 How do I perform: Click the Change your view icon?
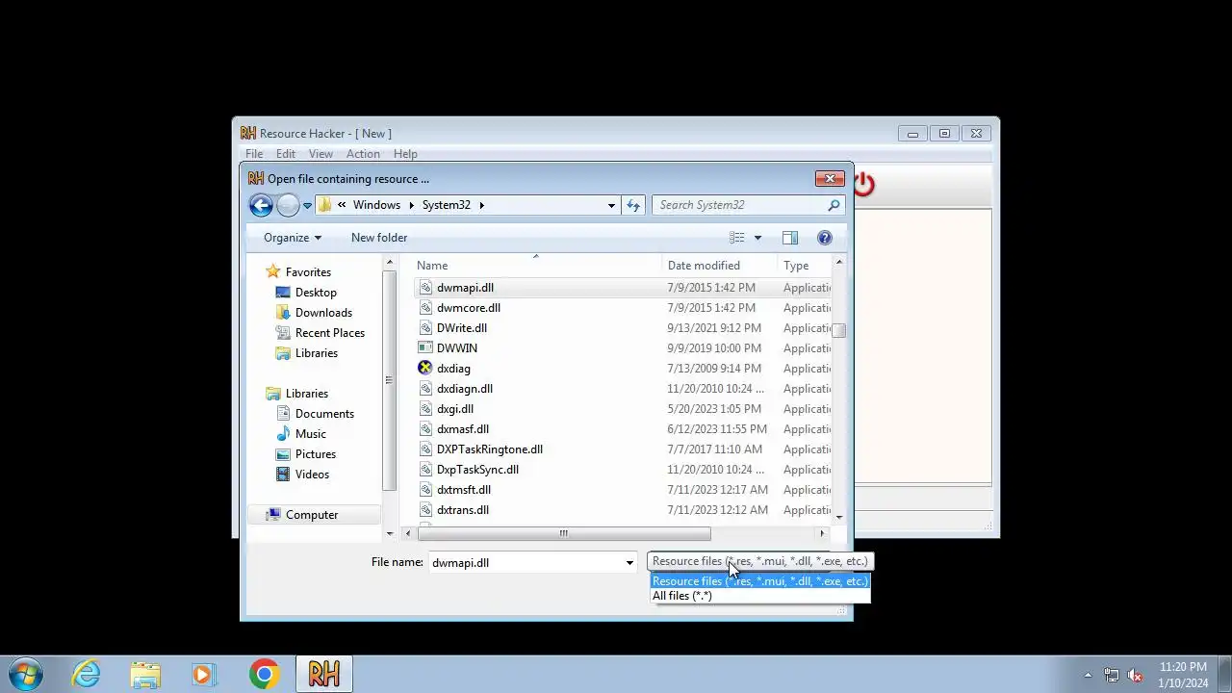pos(737,238)
